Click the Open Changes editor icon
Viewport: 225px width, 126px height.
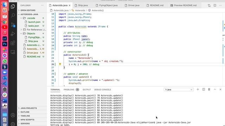coord(209,6)
